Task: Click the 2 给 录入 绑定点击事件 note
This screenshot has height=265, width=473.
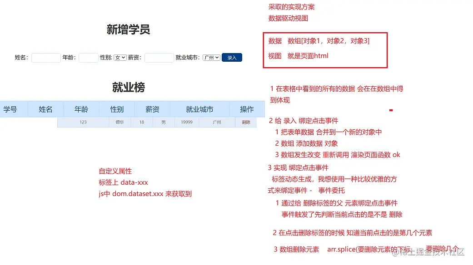Action: pos(304,121)
